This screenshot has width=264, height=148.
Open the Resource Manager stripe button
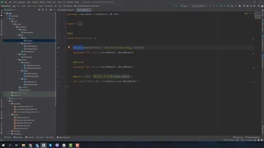pos(1,27)
